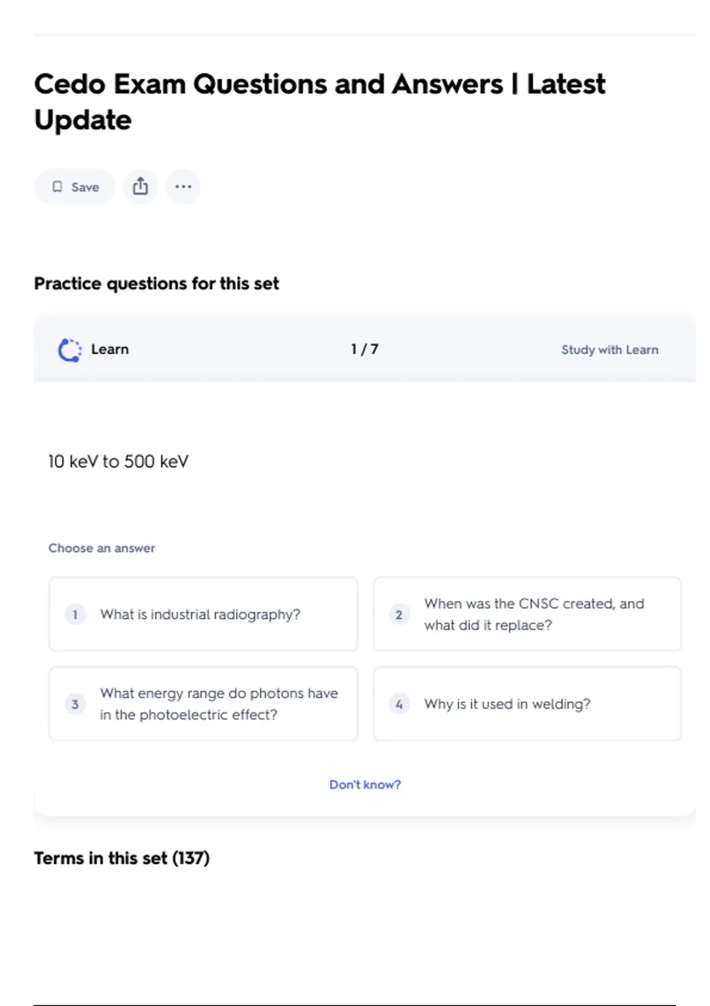Screen dimensions: 710x1006
Task: Click the number 2 answer badge
Action: coord(399,614)
